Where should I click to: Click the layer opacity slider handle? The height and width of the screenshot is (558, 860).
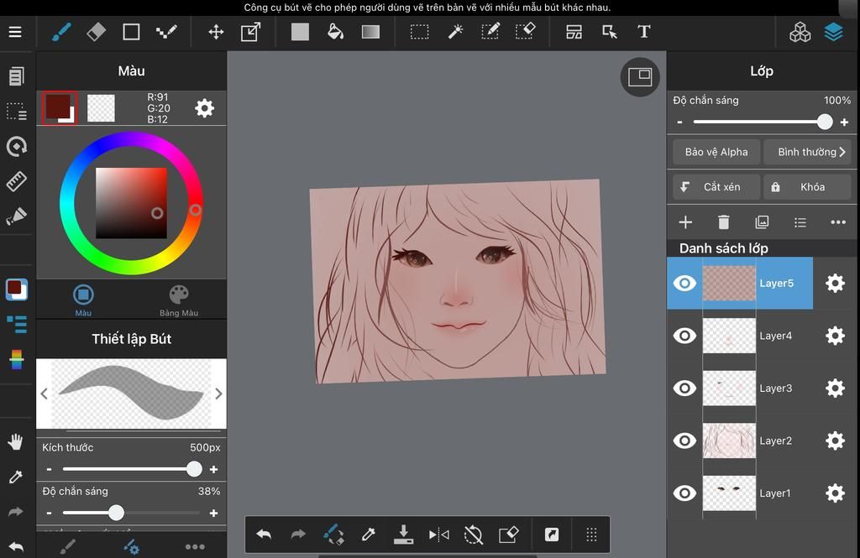coord(825,122)
